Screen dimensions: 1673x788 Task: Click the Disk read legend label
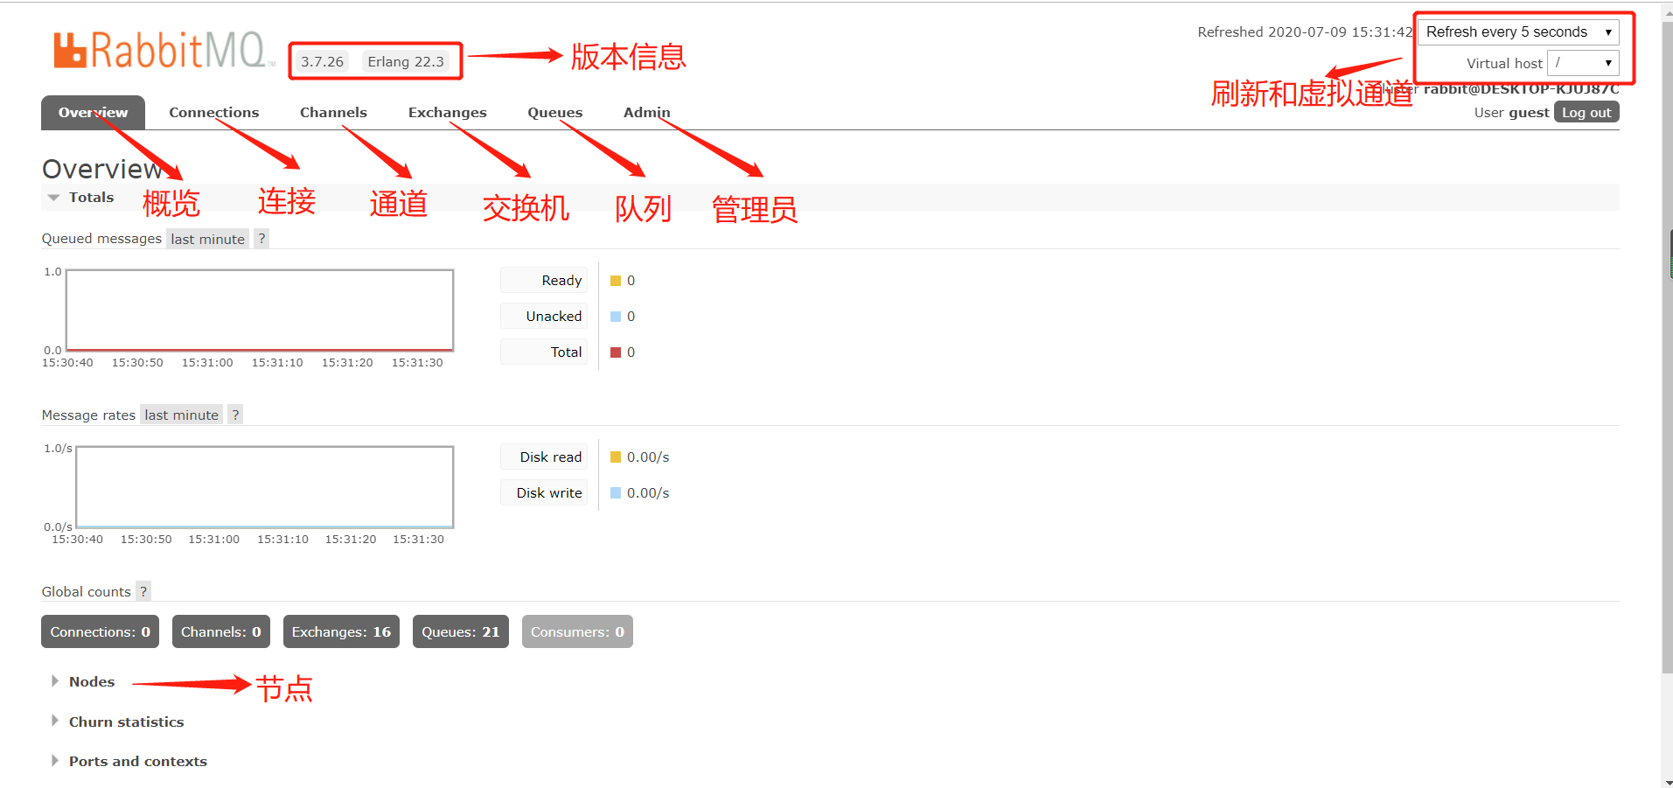tap(544, 457)
